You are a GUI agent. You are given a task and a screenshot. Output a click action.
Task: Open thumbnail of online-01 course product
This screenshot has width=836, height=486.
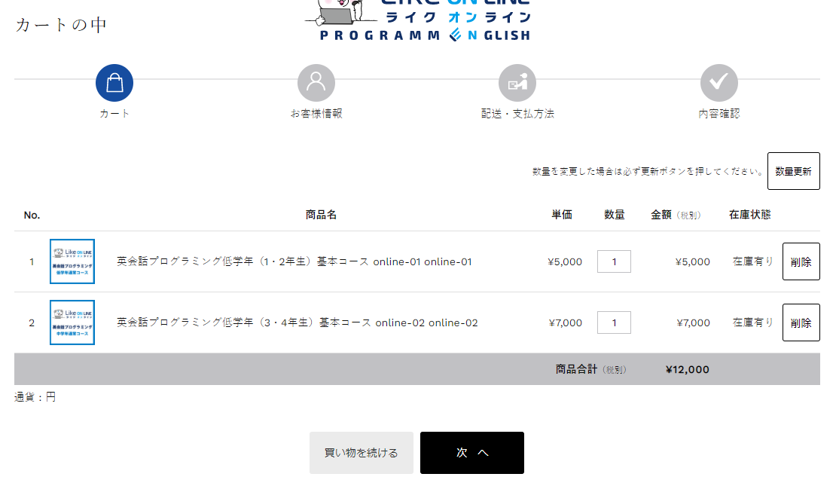[72, 261]
